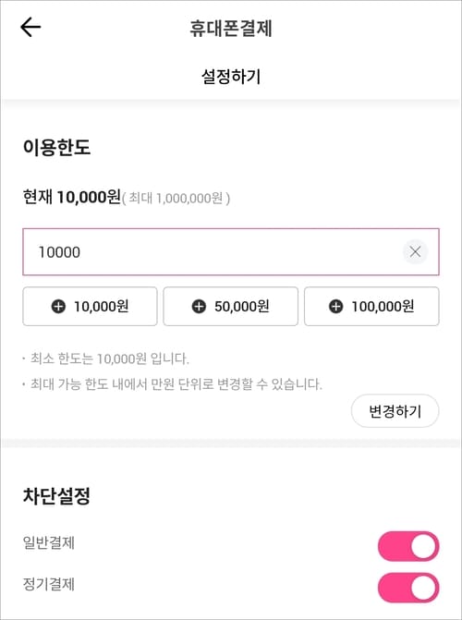Tap the plus icon on the 50,000원 button
Screen dimensions: 462x620
click(x=199, y=307)
